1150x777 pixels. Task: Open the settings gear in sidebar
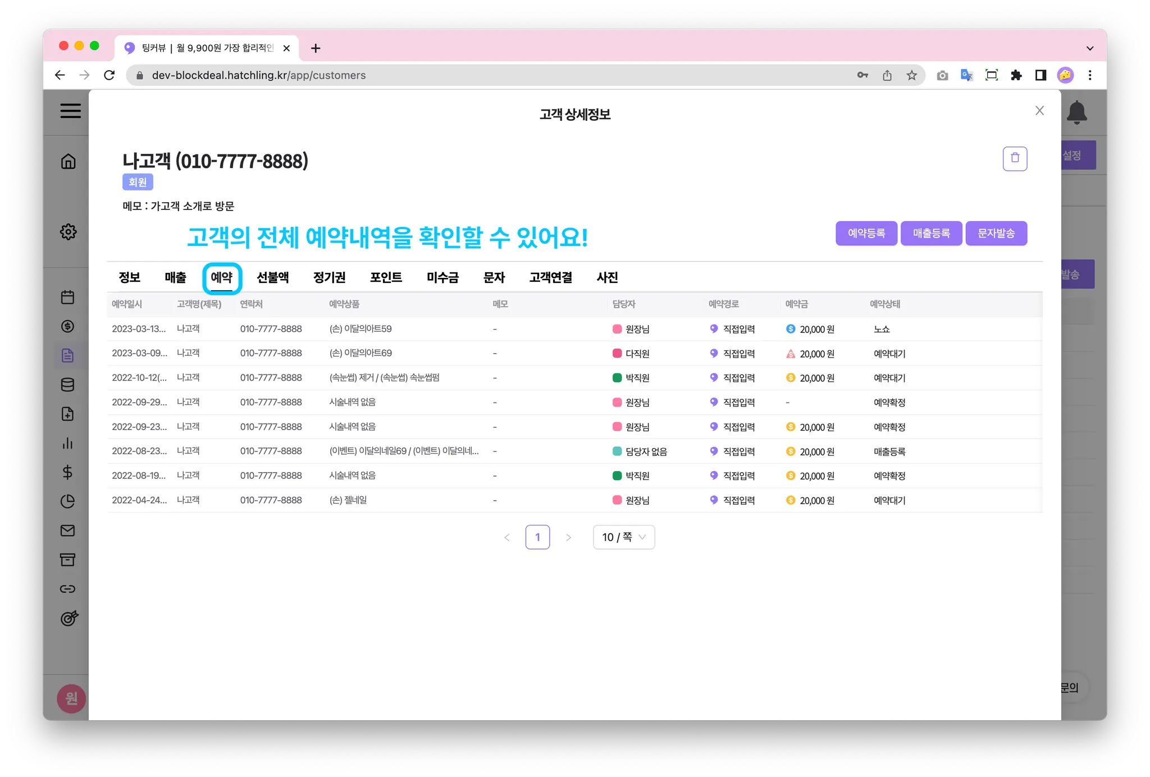68,231
